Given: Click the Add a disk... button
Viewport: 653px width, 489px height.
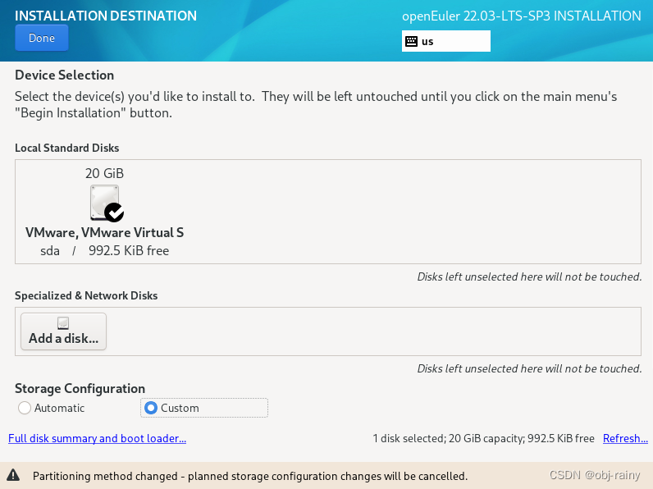Looking at the screenshot, I should [x=64, y=331].
